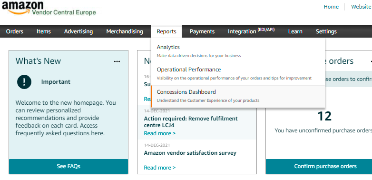Screen dimensions: 372x180
Task: Open the Website link in header
Action: pos(361,7)
